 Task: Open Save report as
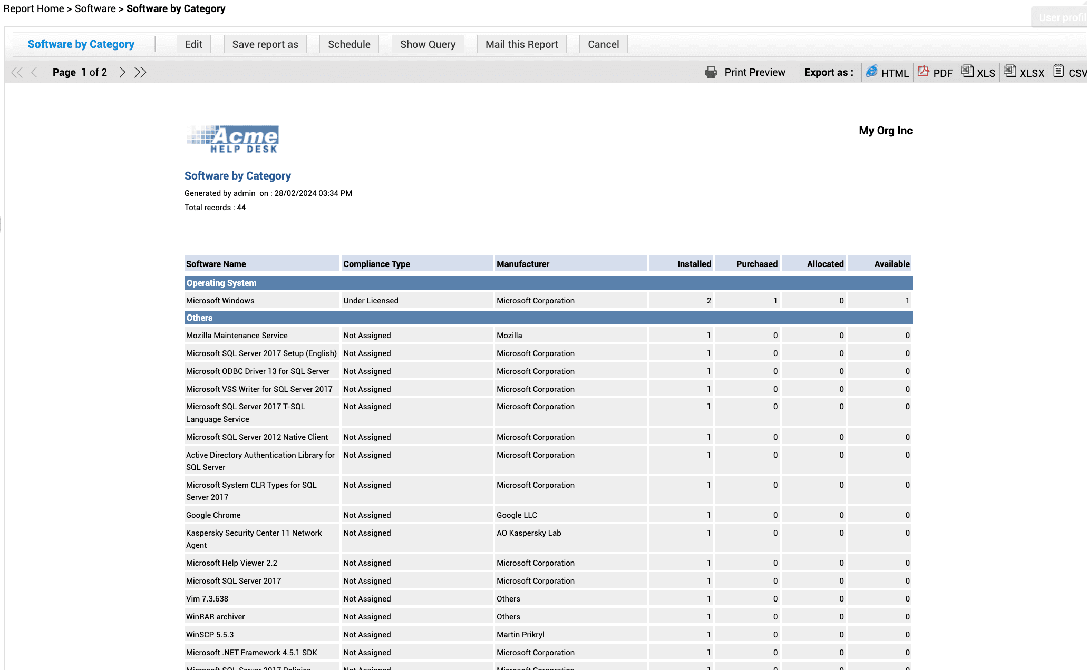click(265, 44)
